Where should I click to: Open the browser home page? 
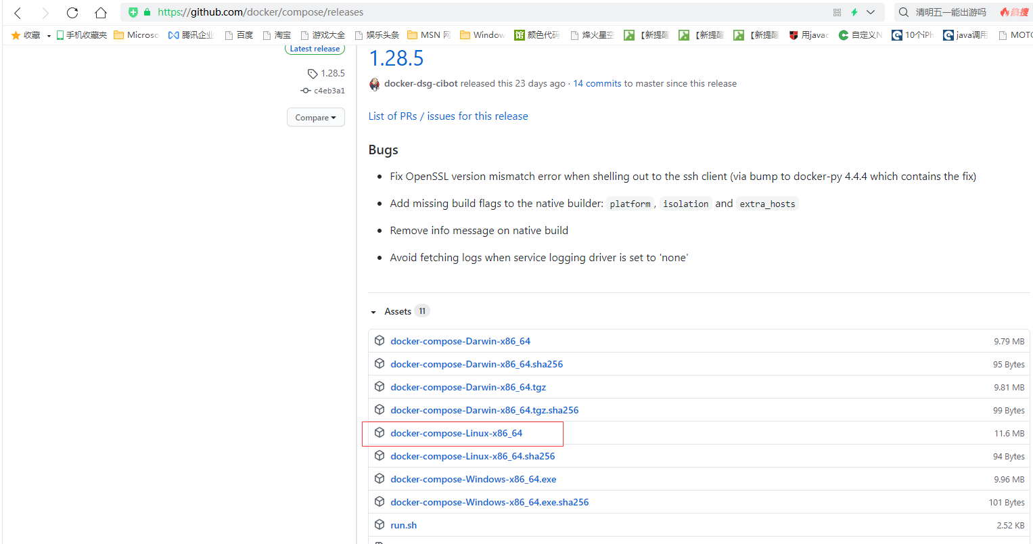tap(101, 12)
